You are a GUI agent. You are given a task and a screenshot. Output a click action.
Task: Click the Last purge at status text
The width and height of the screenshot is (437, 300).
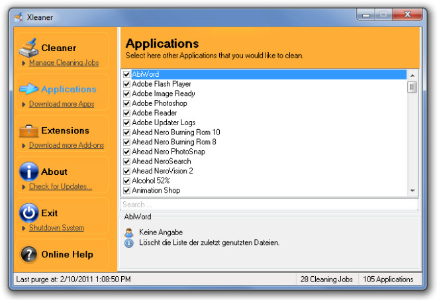click(x=73, y=279)
